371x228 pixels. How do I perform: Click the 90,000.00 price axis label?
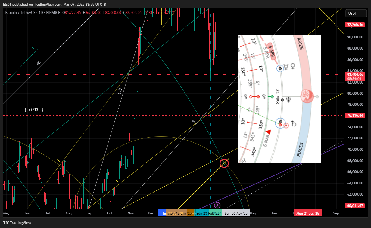coord(355,37)
